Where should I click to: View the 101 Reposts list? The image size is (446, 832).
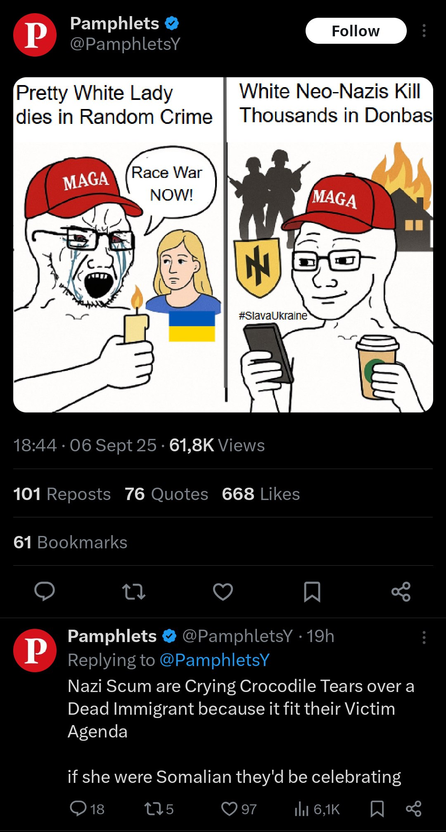click(62, 494)
